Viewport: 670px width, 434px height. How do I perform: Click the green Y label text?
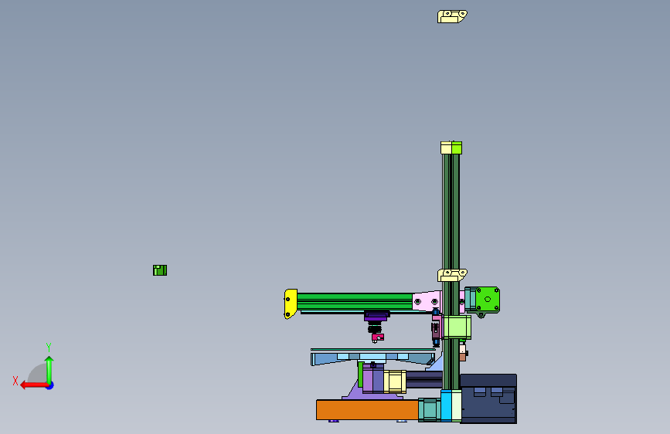[x=49, y=347]
